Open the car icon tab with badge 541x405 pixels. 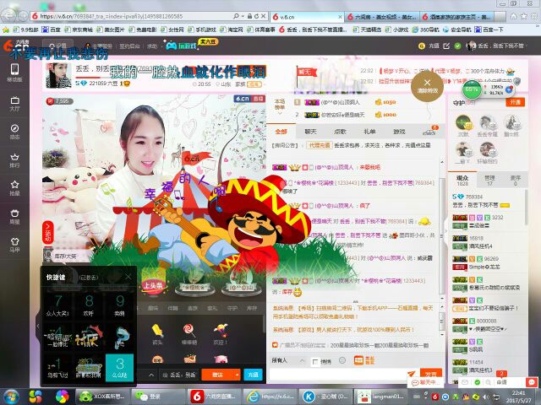tap(430, 132)
